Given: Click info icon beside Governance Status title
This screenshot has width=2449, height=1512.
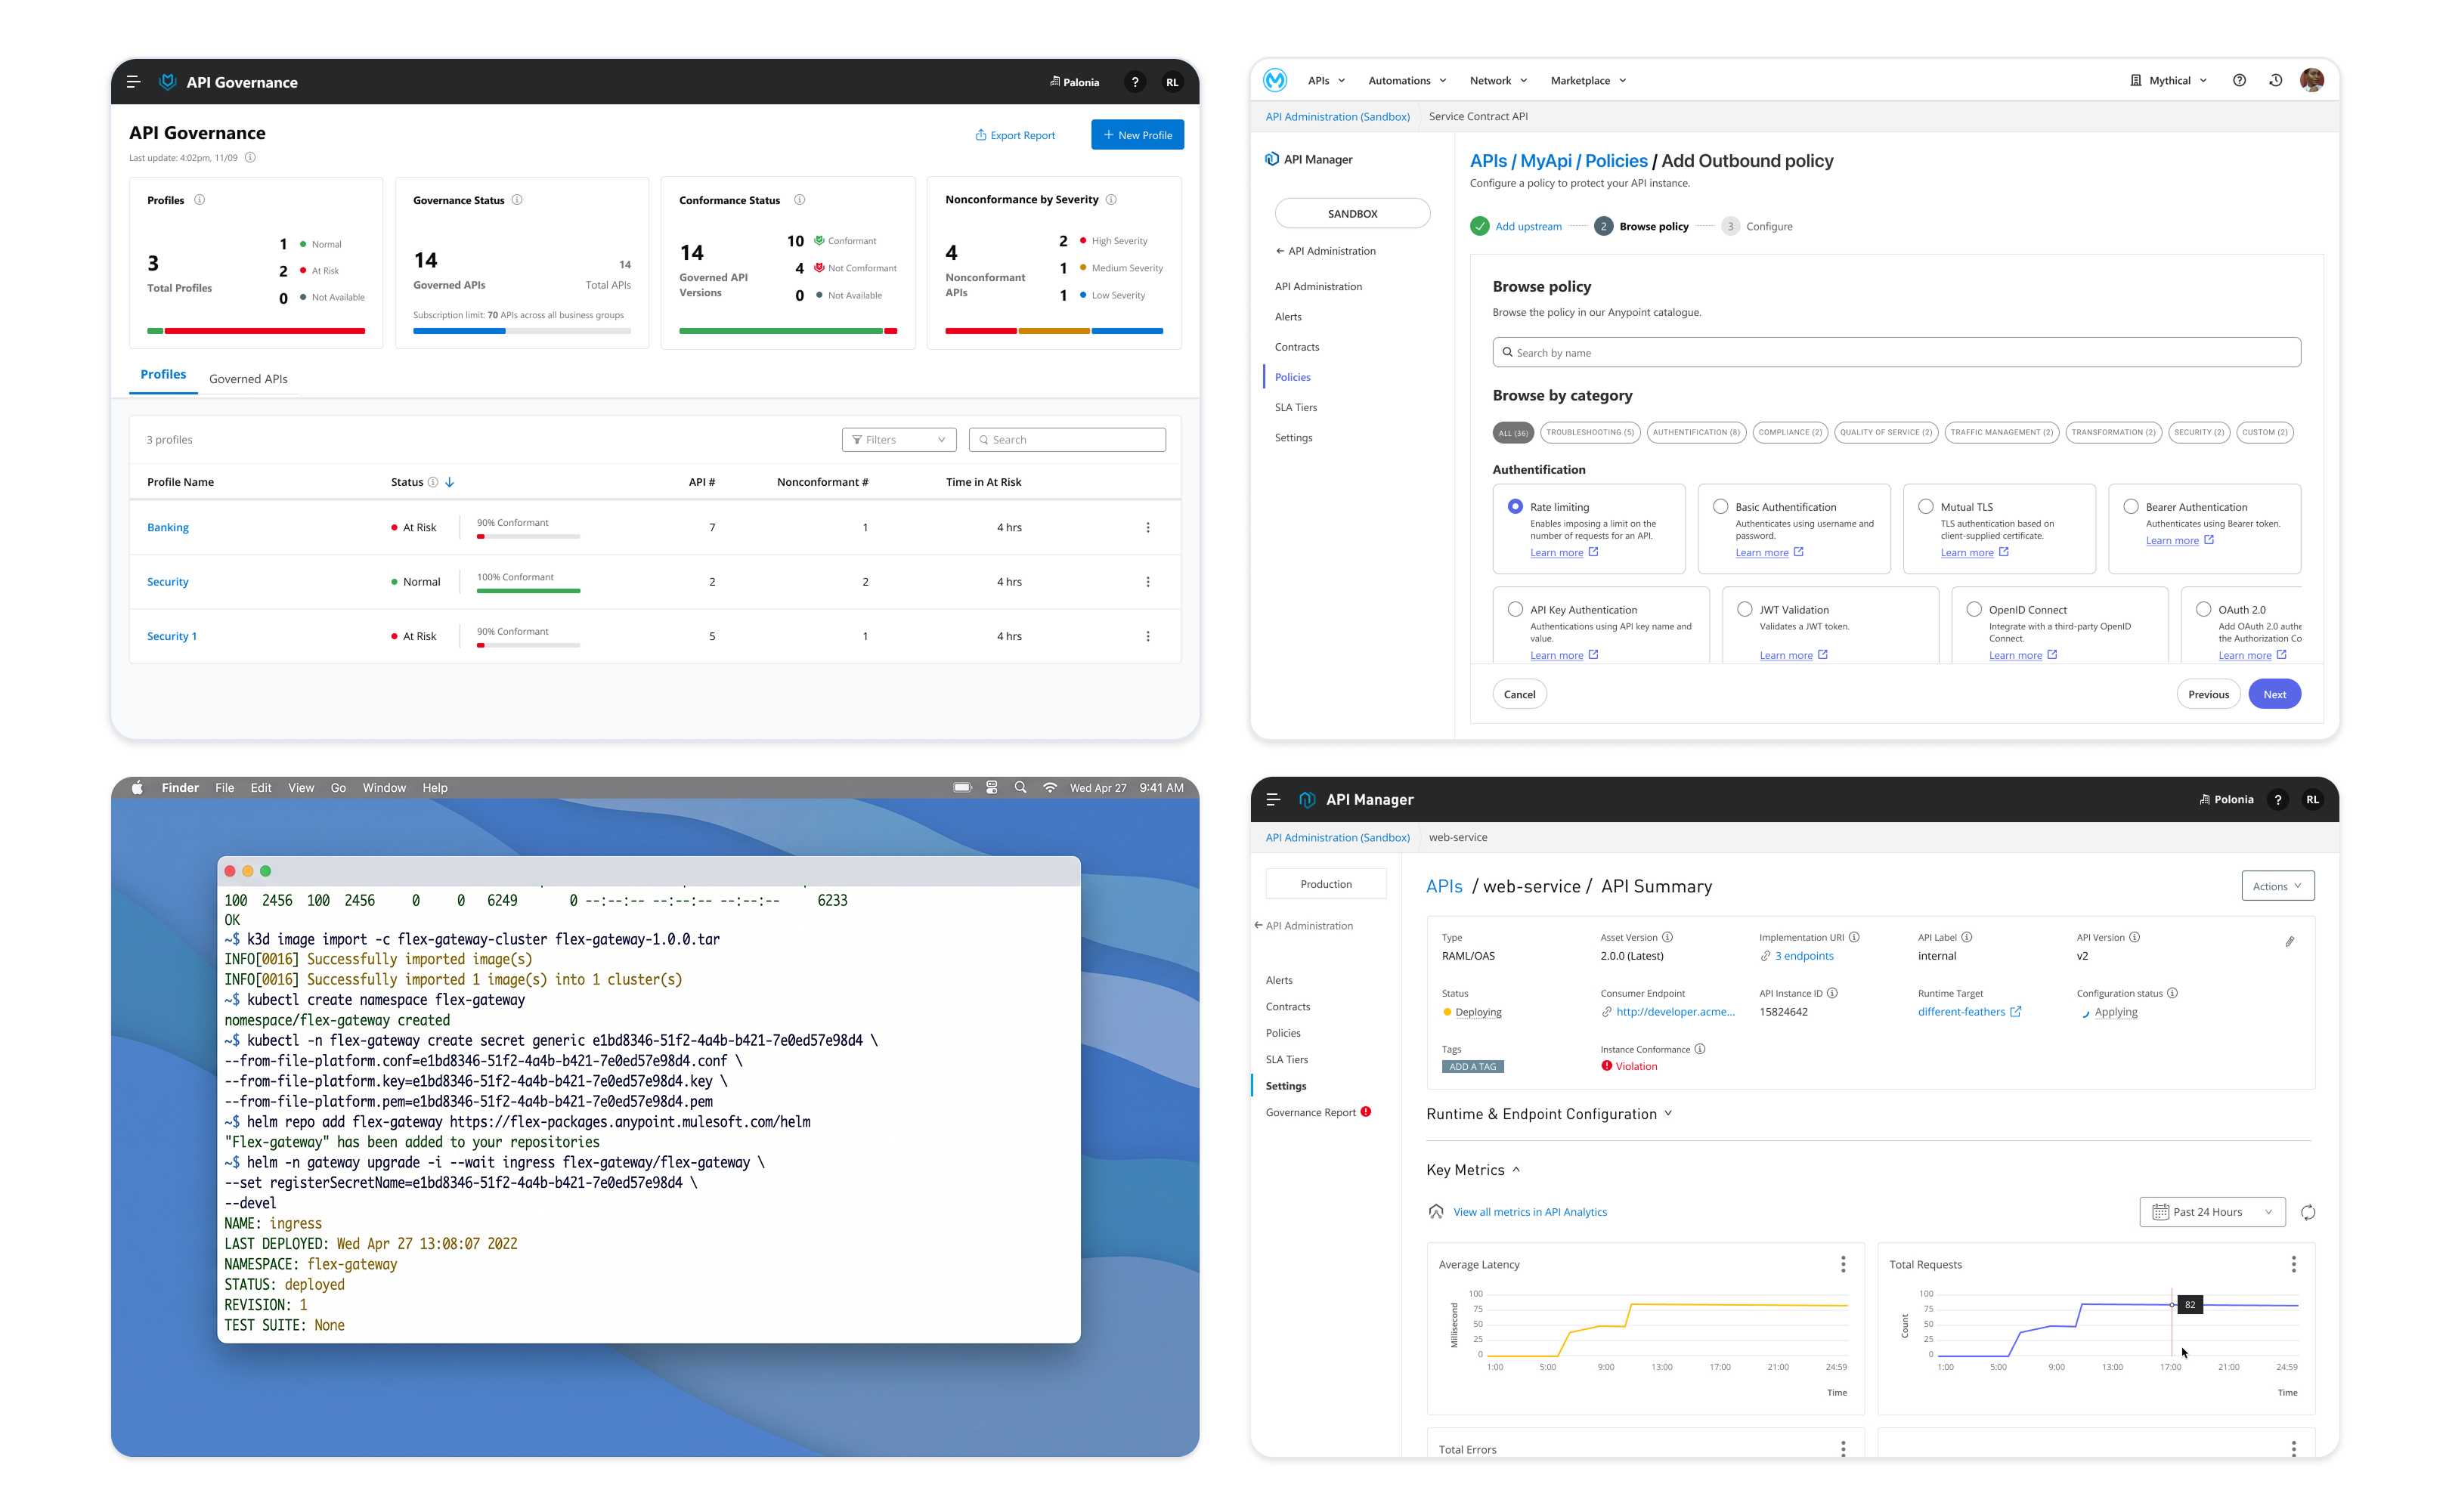Looking at the screenshot, I should click(517, 200).
